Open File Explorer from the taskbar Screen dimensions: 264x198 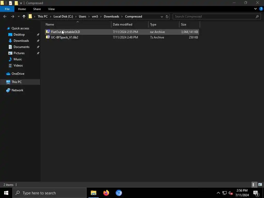[x=93, y=193]
